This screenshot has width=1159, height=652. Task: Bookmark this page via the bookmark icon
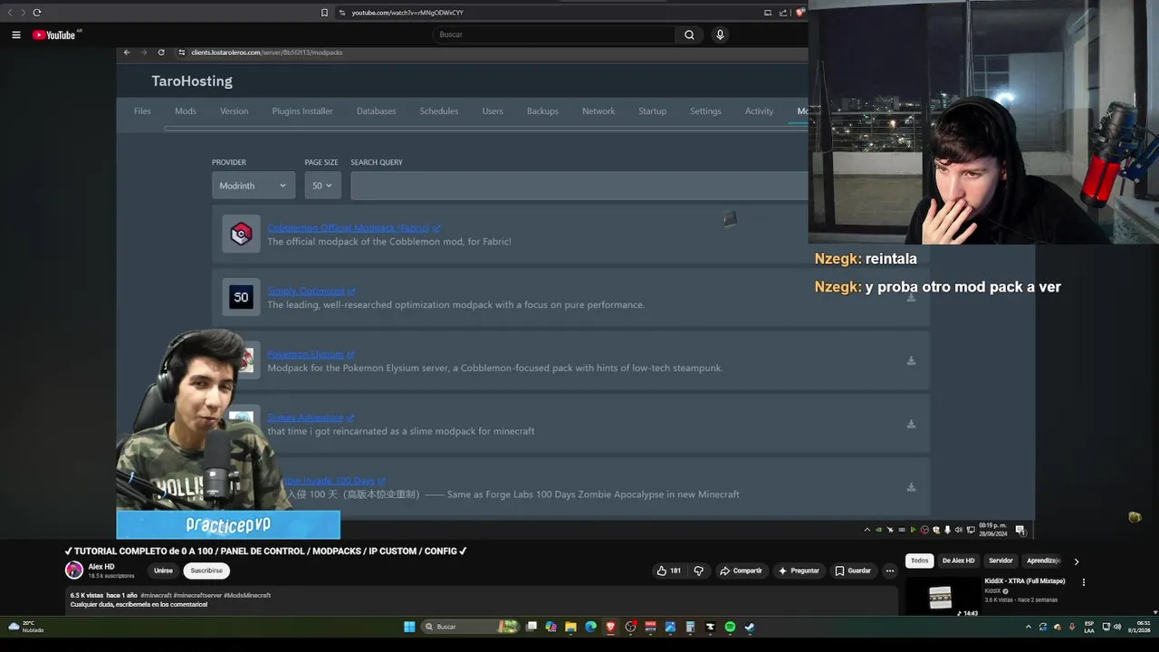pos(324,13)
